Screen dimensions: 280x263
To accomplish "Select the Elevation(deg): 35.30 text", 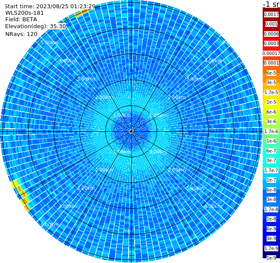I will 35,26.
